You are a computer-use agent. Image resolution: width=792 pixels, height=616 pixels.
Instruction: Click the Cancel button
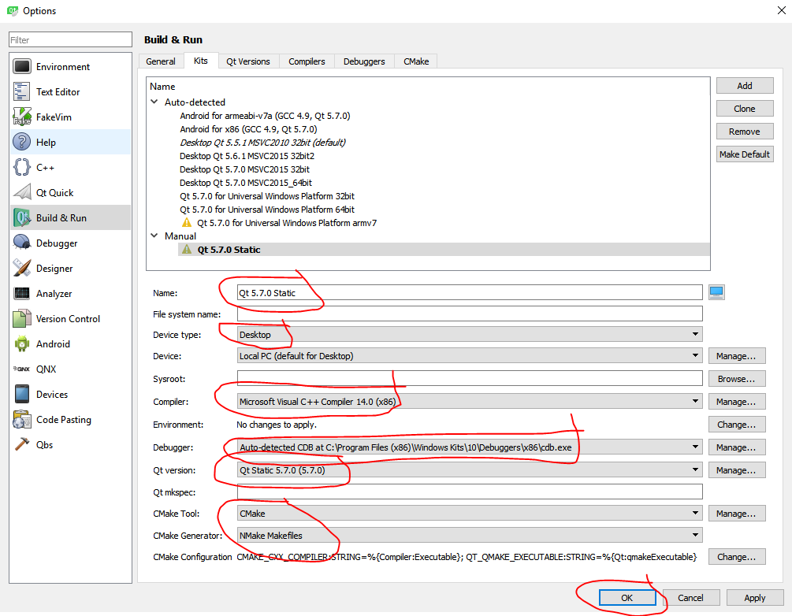[x=690, y=598]
